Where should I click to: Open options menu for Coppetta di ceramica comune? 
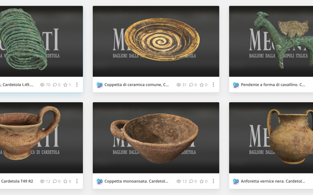tap(213, 85)
